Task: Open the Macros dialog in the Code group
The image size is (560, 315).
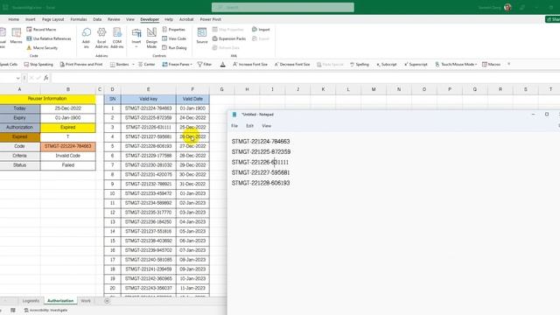Action: coord(16,36)
